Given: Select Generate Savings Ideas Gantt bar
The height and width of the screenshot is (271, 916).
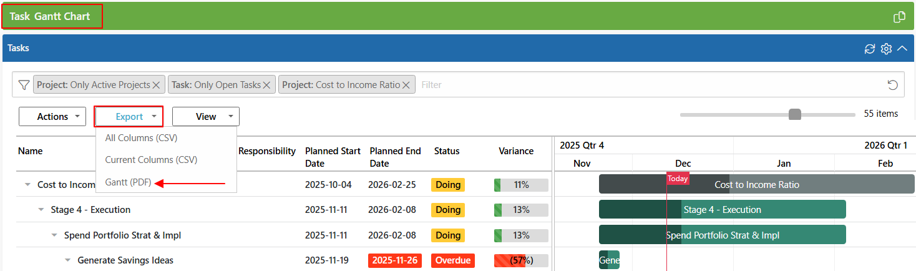Looking at the screenshot, I should pyautogui.click(x=609, y=260).
